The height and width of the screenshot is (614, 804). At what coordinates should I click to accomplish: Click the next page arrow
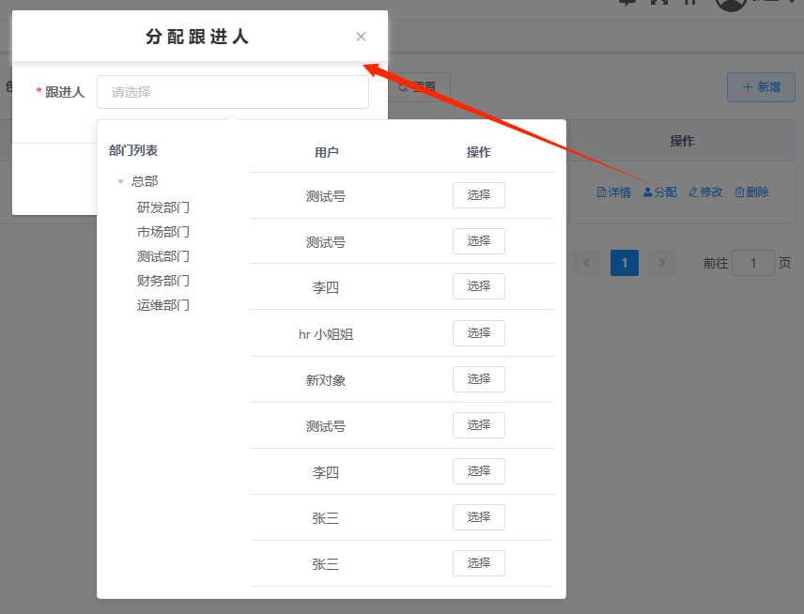(662, 262)
